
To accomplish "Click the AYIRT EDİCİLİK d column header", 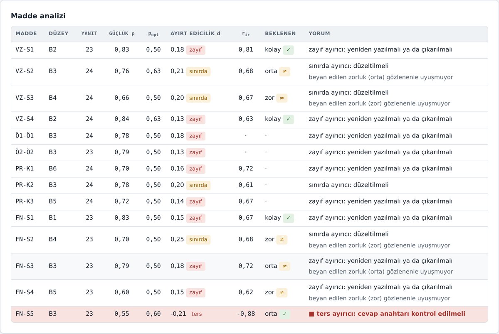I will (195, 34).
